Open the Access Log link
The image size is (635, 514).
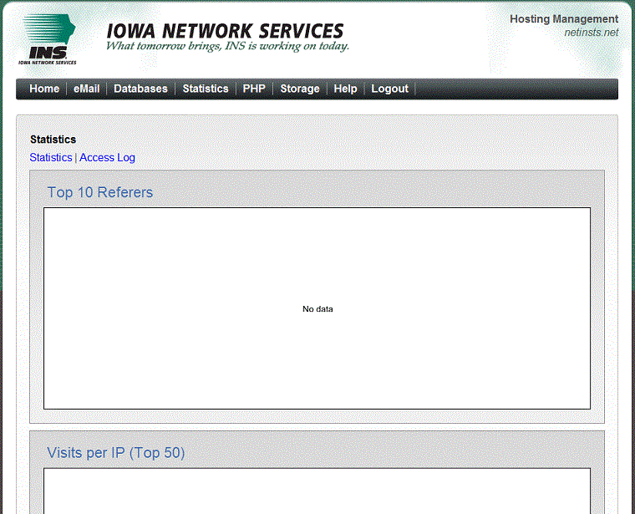click(107, 158)
